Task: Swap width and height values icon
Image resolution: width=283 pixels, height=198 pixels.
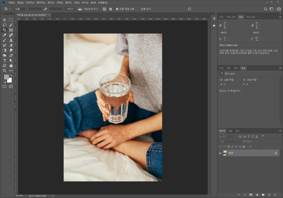Action: pos(45,9)
